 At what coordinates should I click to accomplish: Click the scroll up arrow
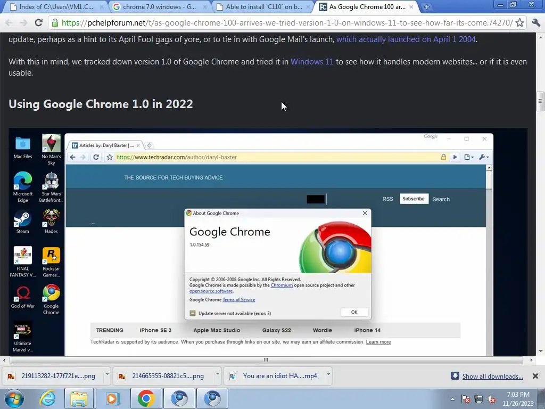tap(541, 37)
